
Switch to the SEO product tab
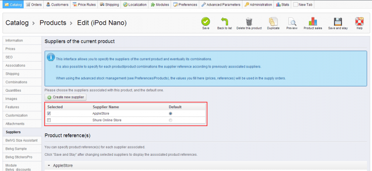(x=22, y=57)
